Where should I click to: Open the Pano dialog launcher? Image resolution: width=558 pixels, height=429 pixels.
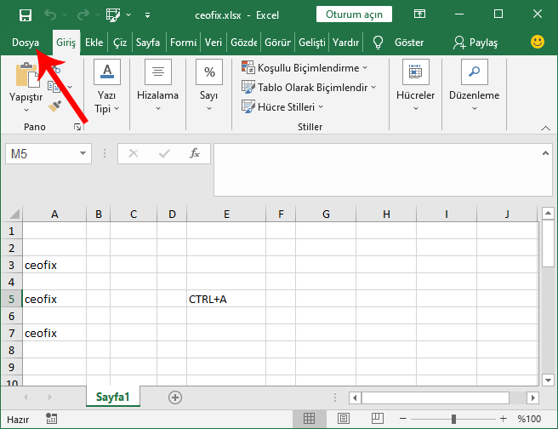(x=77, y=127)
